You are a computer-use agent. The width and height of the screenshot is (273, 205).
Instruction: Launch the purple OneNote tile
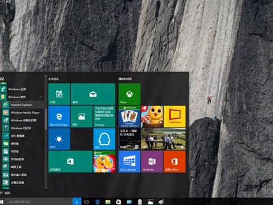152,161
